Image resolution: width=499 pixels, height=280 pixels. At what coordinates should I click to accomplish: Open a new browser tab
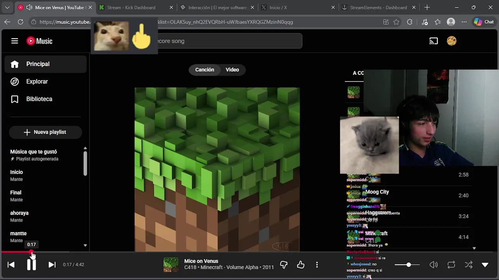pyautogui.click(x=427, y=7)
